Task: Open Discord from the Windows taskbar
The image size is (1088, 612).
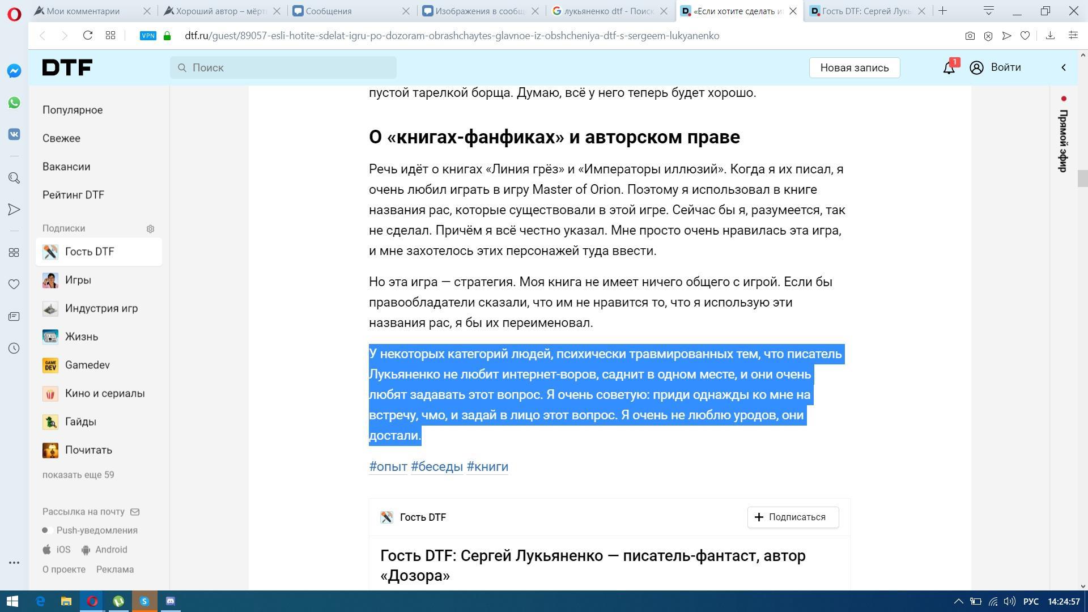Action: [171, 601]
